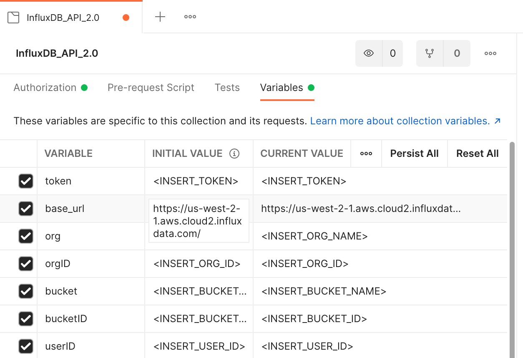Screen dimensions: 523x358
Task: Open the Tests tab
Action: tap(227, 88)
